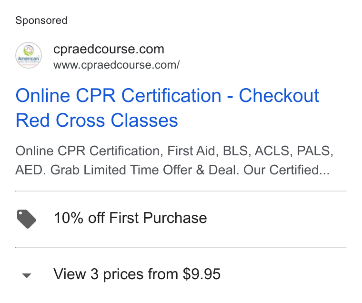
Task: Click the word PALS in the description
Action: [x=315, y=151]
